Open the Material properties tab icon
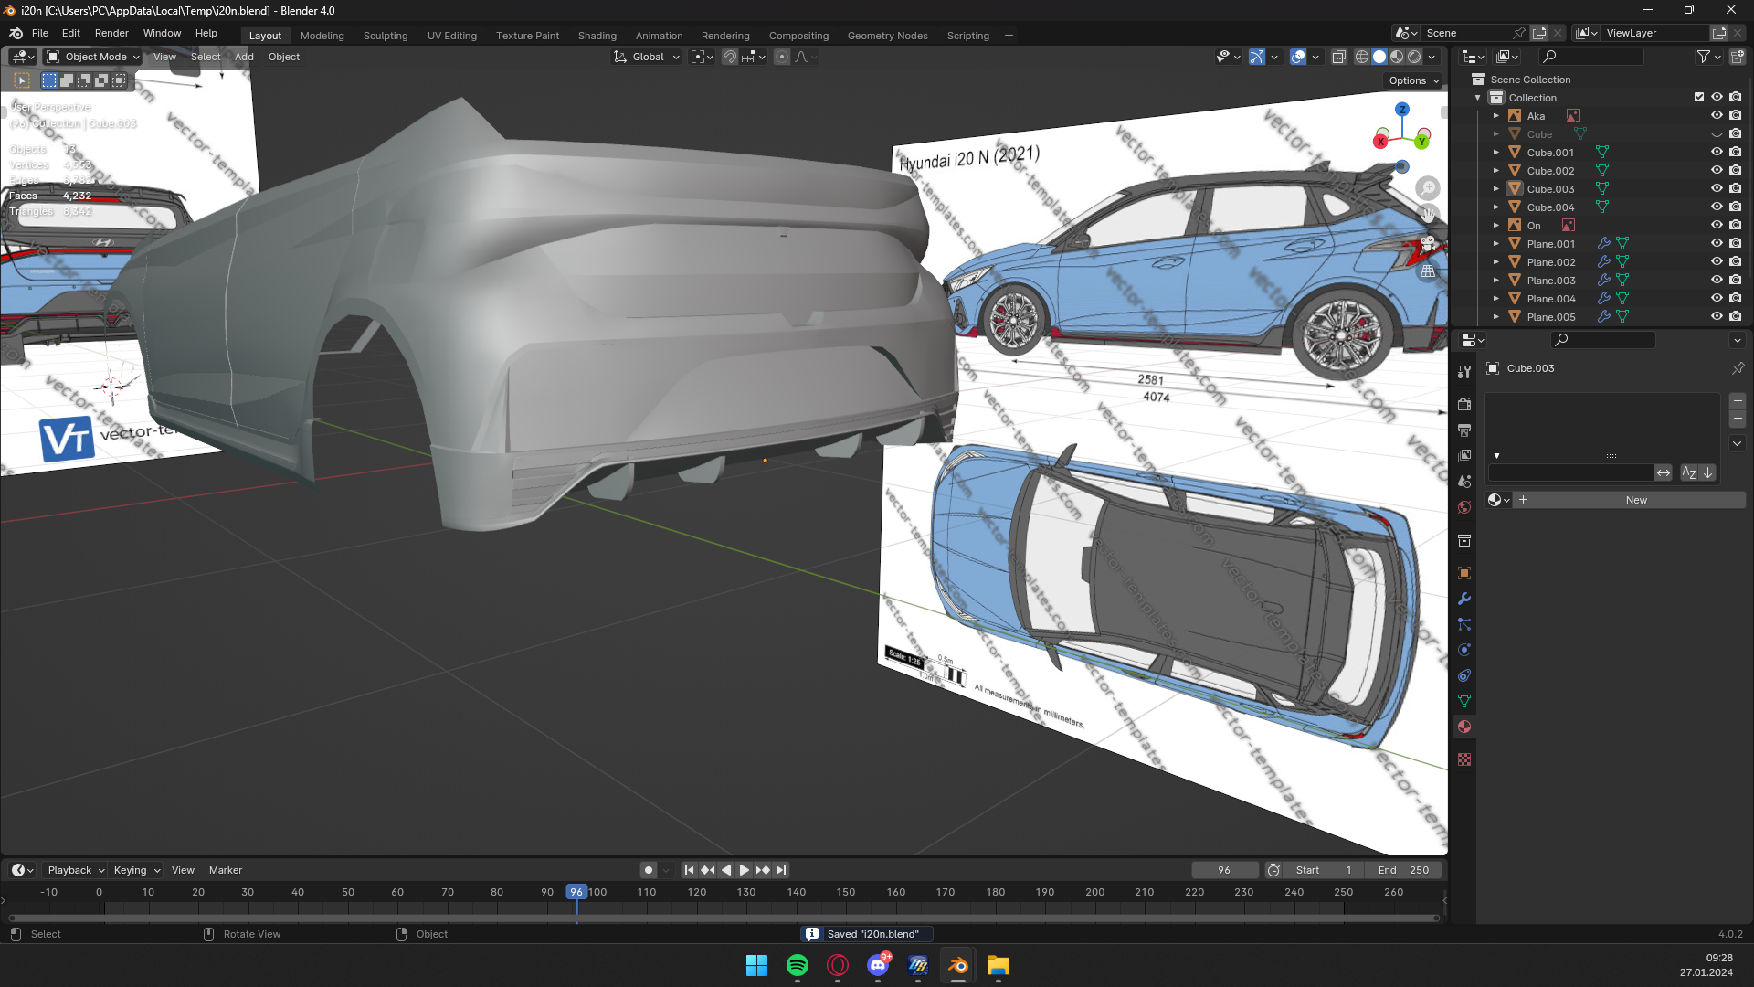 tap(1464, 727)
